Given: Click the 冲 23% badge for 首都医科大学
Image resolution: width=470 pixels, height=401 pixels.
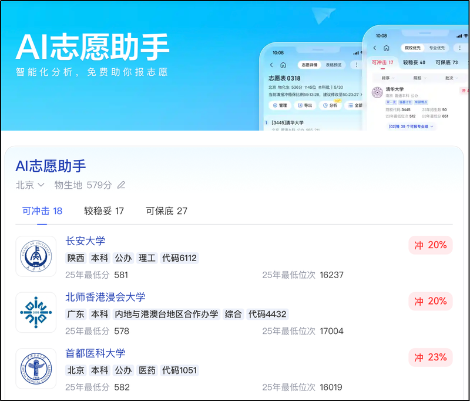Looking at the screenshot, I should (431, 357).
